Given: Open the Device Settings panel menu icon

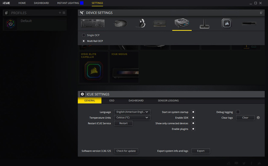Looking at the screenshot, I should [261, 13].
